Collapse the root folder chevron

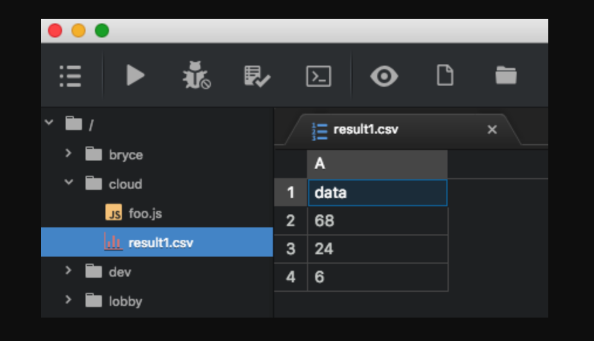(49, 123)
